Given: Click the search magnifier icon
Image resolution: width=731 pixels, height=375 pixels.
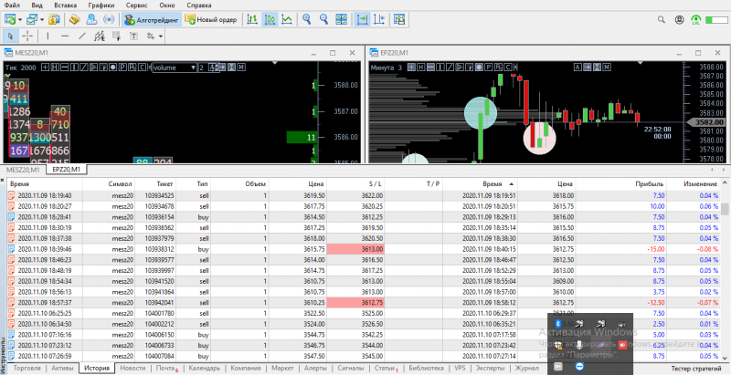Looking at the screenshot, I should (661, 19).
